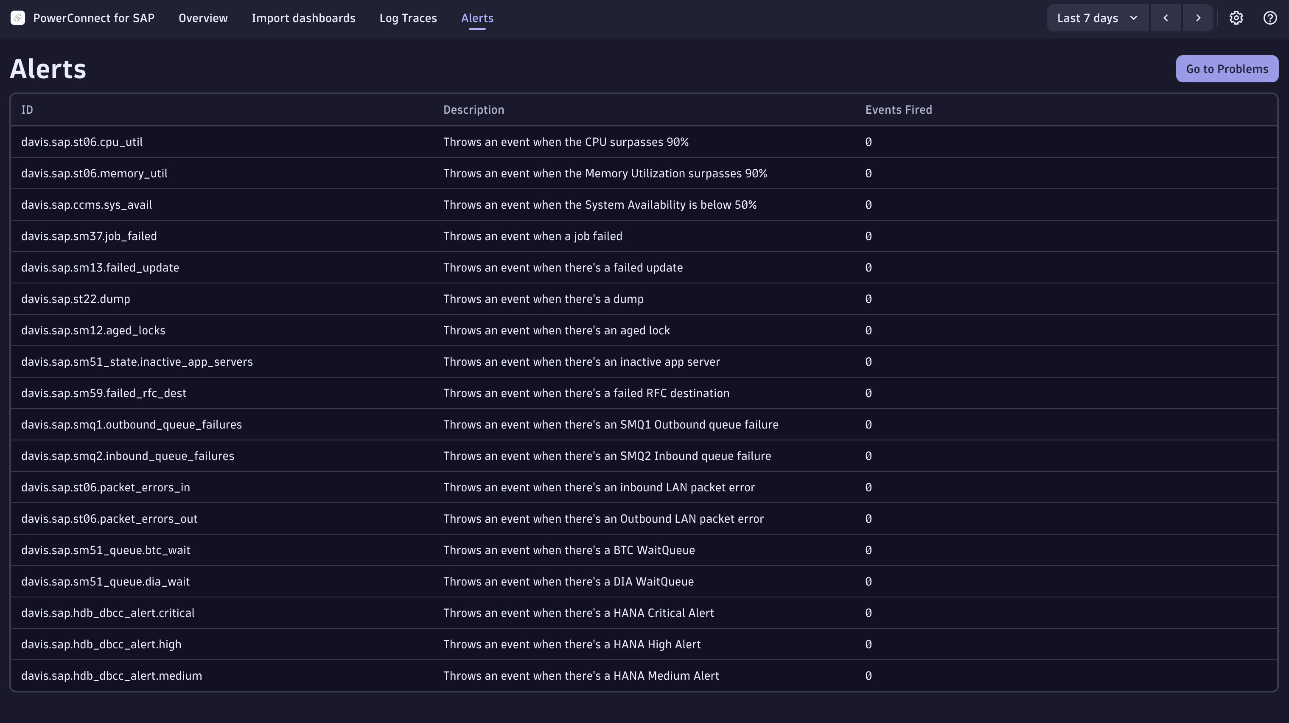Click the PowerConnect for SAP title
Viewport: 1289px width, 723px height.
(94, 18)
